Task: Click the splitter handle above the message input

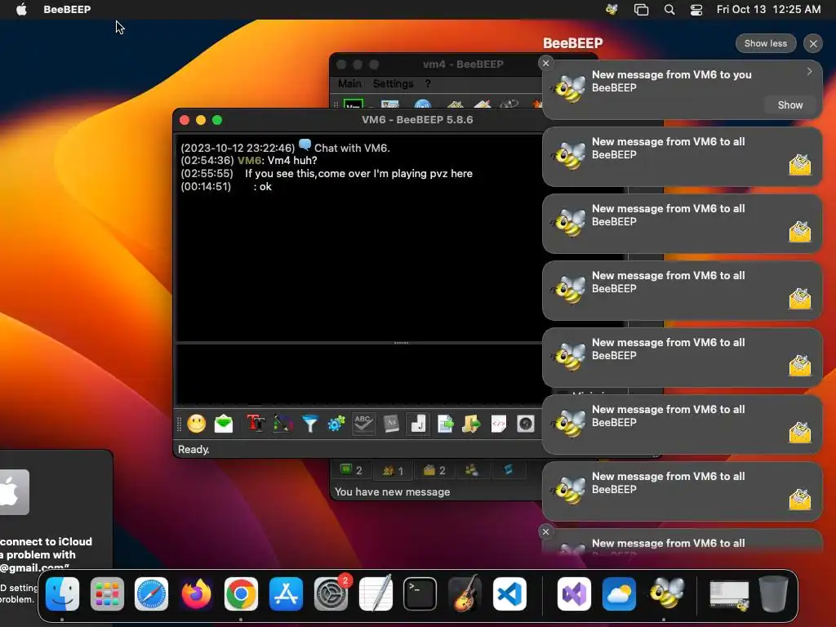Action: [401, 343]
